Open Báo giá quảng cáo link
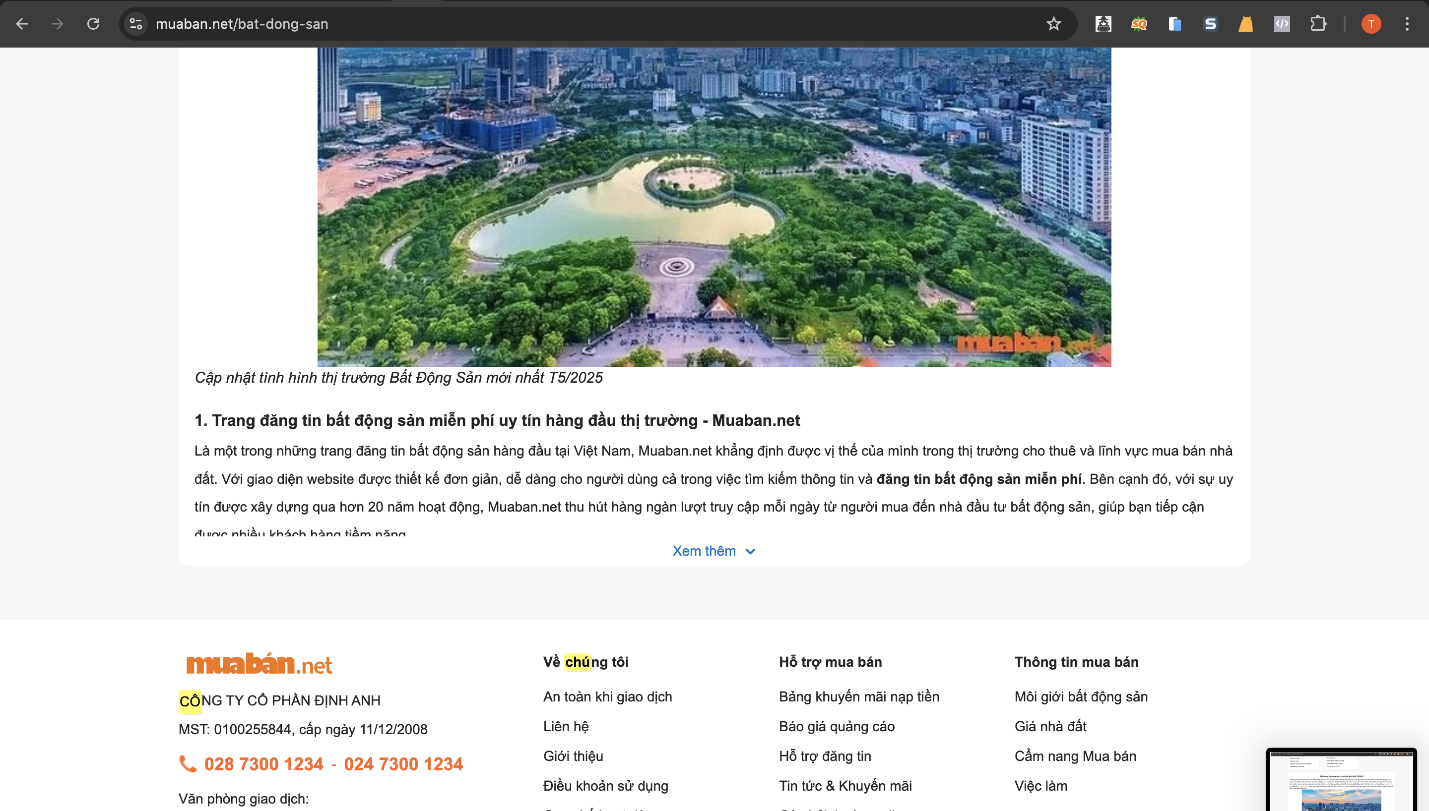The image size is (1429, 811). [837, 726]
